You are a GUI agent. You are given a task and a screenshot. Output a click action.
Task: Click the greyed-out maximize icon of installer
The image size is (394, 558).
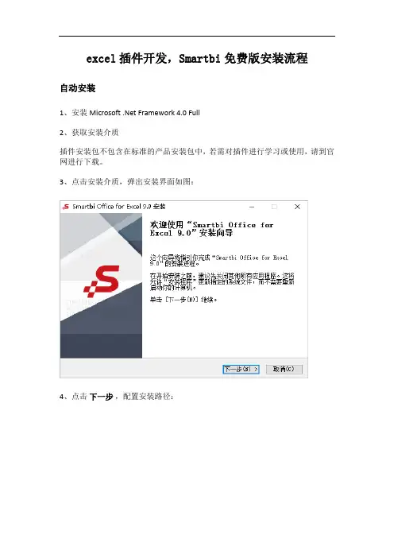click(x=274, y=207)
